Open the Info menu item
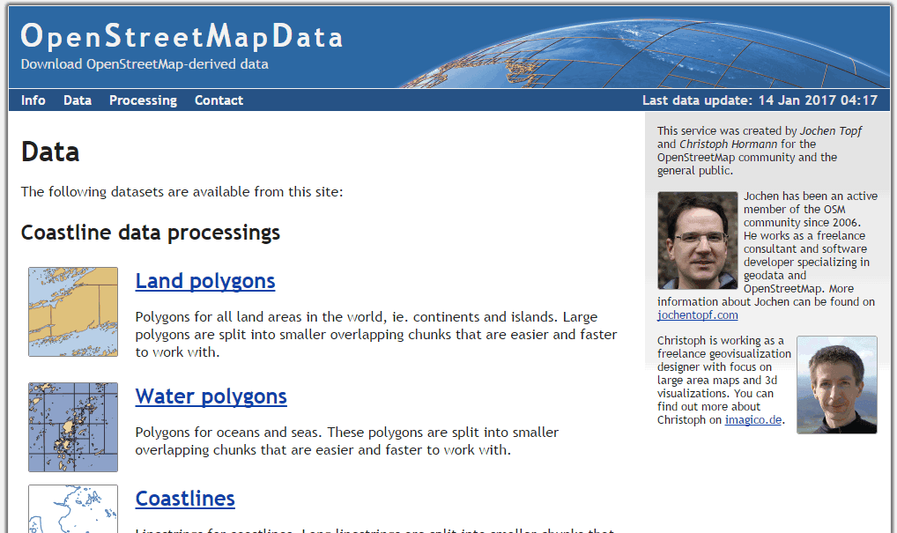Image resolution: width=897 pixels, height=533 pixels. pos(33,100)
